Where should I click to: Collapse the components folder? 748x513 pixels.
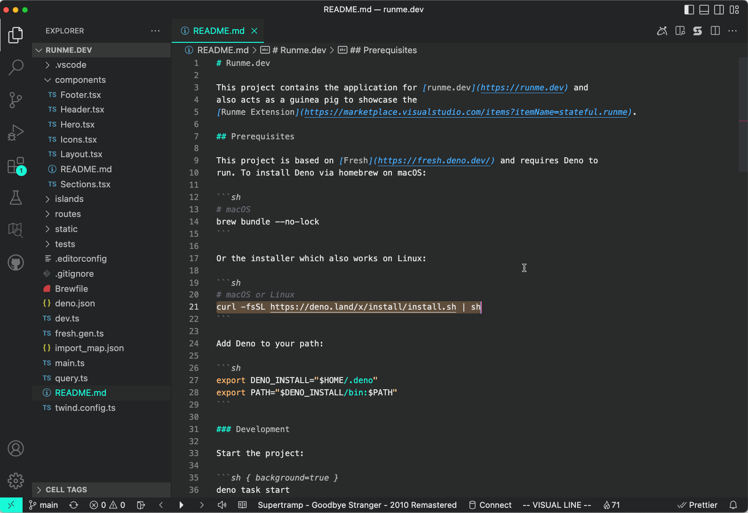[101, 80]
